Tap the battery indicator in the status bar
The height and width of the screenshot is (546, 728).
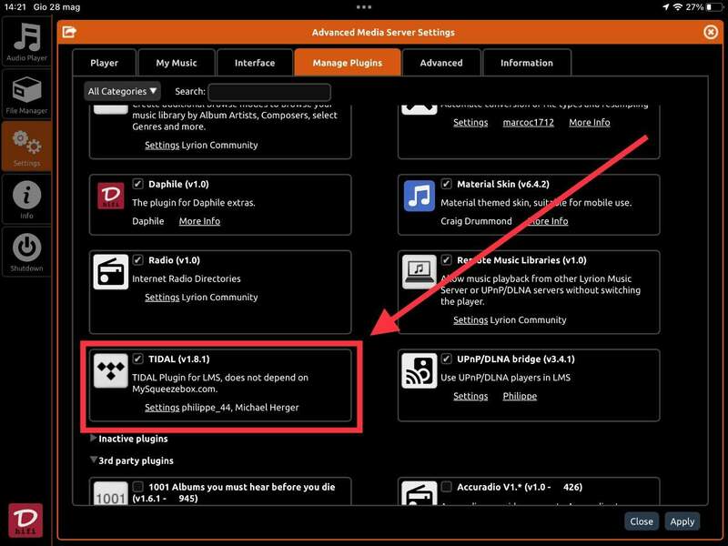coord(714,7)
